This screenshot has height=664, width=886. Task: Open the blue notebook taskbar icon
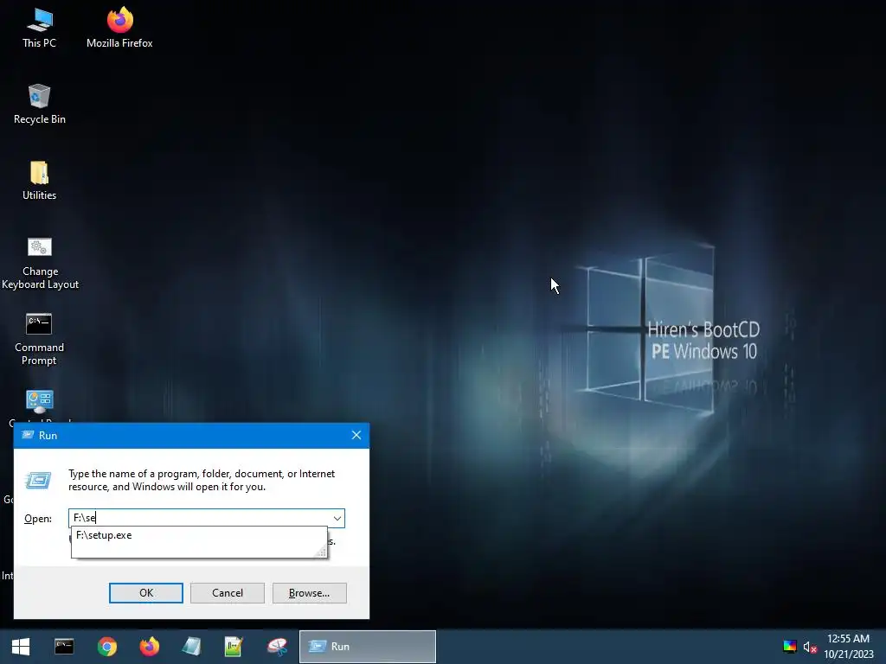point(191,647)
